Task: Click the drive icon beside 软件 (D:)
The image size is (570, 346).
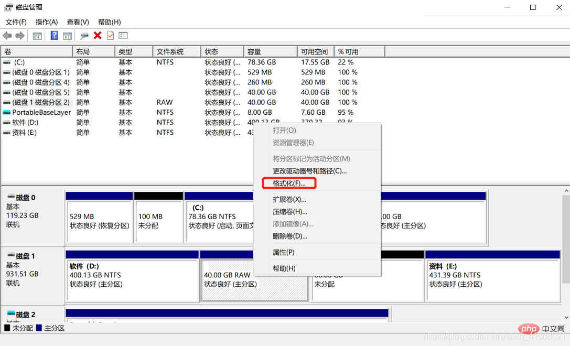Action: (6, 123)
